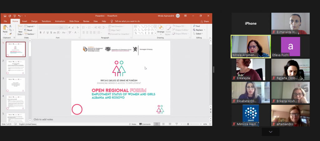Click the Replace button
This screenshot has width=320, height=141.
point(198,30)
